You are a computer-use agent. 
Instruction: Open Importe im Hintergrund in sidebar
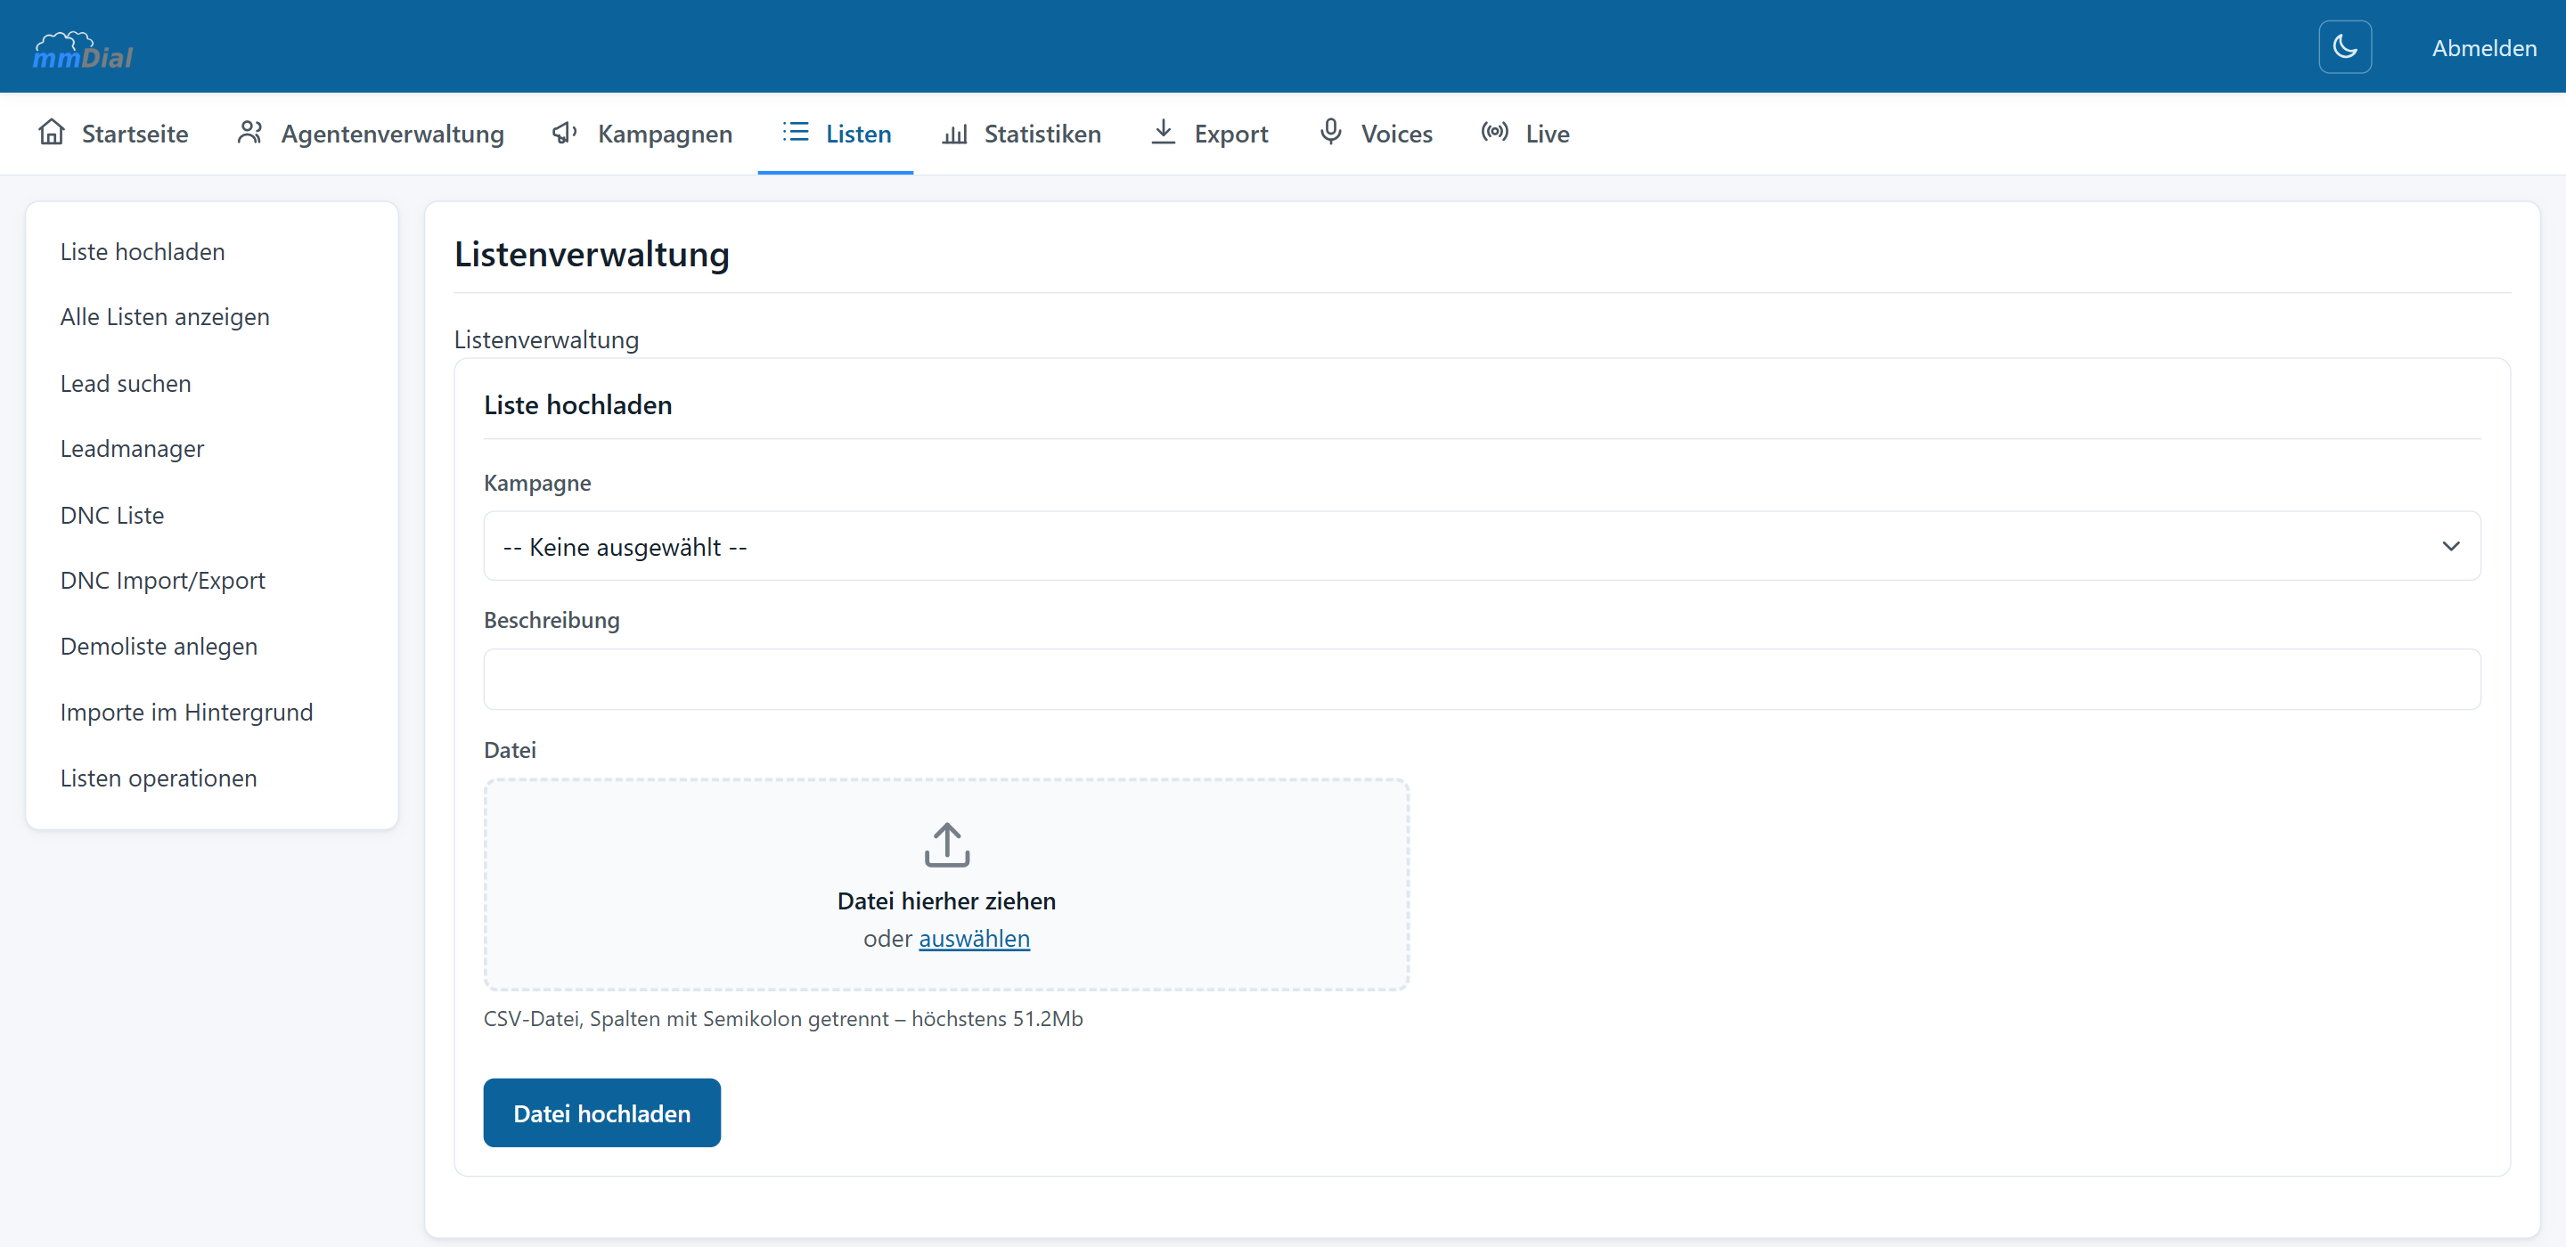point(186,711)
